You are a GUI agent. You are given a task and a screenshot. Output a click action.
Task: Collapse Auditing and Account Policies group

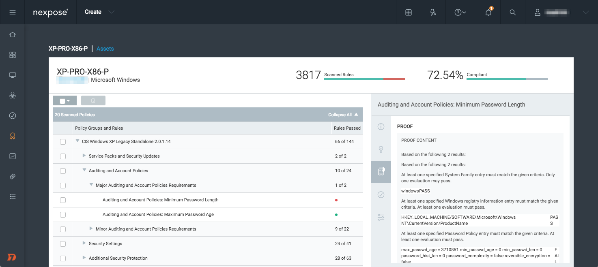(x=84, y=171)
